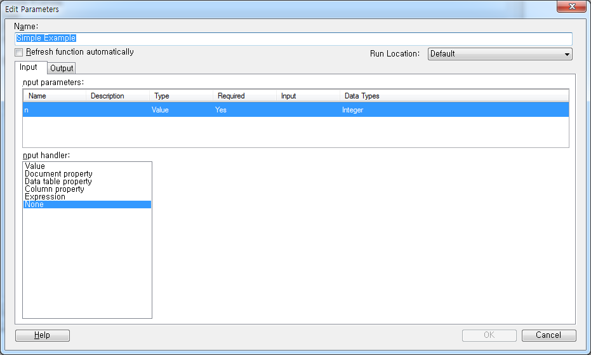Viewport: 591px width, 355px height.
Task: Enable Refresh function automatically checkbox
Action: click(x=19, y=52)
